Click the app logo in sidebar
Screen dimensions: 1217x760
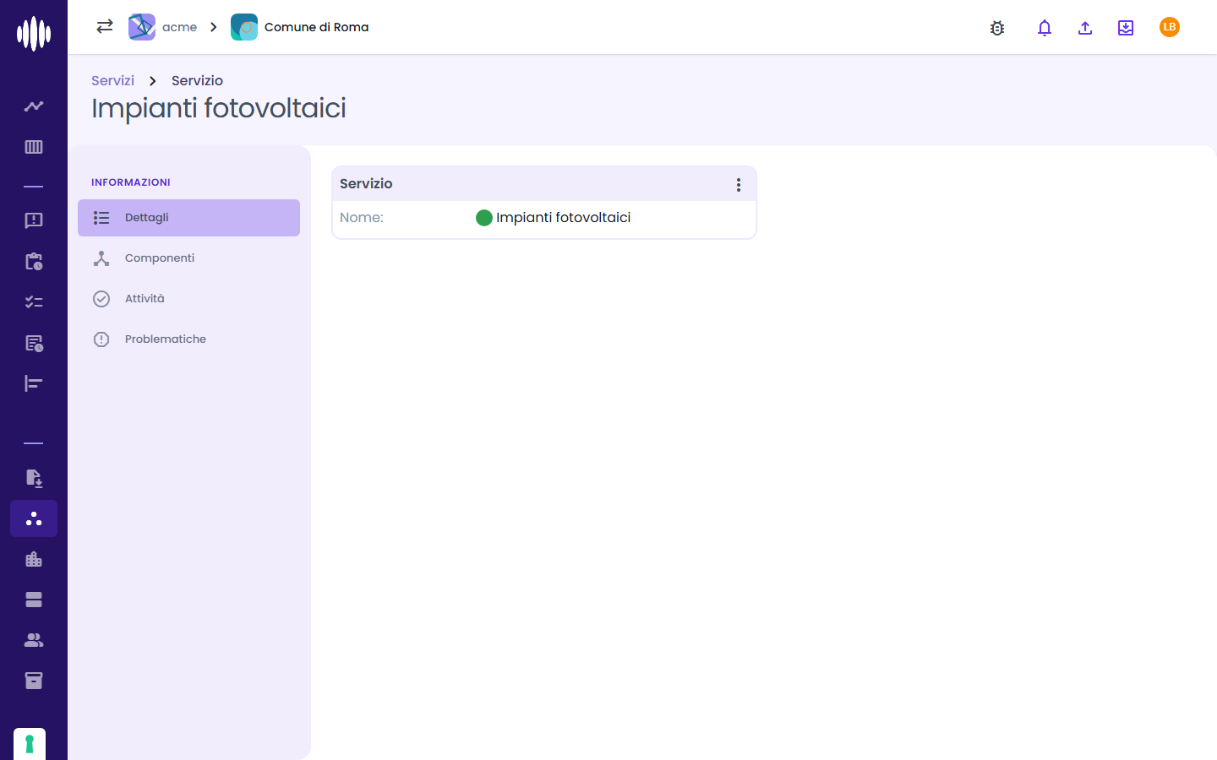pos(34,34)
